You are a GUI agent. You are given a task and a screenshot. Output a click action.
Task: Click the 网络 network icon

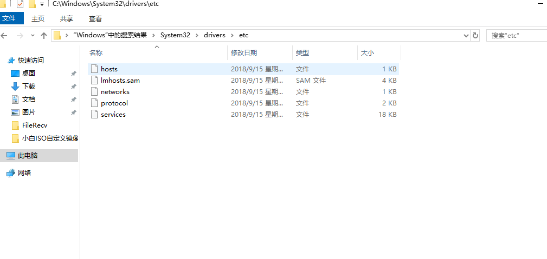pyautogui.click(x=11, y=172)
